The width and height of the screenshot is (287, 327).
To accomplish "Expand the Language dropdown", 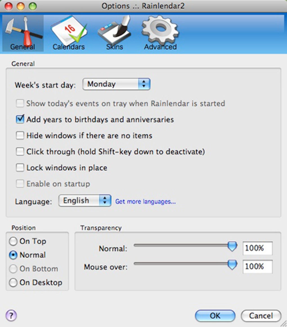I will point(85,201).
